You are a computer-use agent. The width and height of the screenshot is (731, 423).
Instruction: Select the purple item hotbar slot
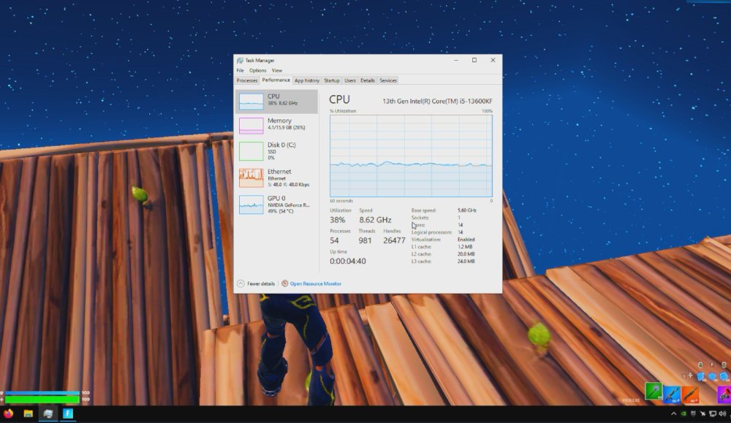coord(724,394)
